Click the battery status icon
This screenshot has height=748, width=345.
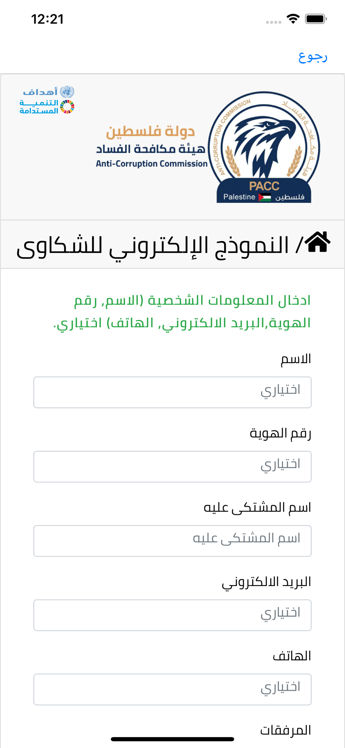click(x=316, y=19)
